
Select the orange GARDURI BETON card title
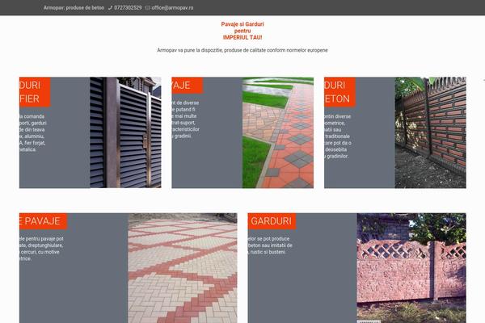coord(339,92)
